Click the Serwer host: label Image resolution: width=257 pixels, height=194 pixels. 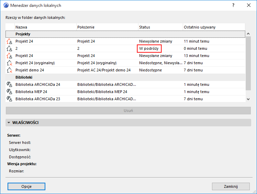click(20, 142)
